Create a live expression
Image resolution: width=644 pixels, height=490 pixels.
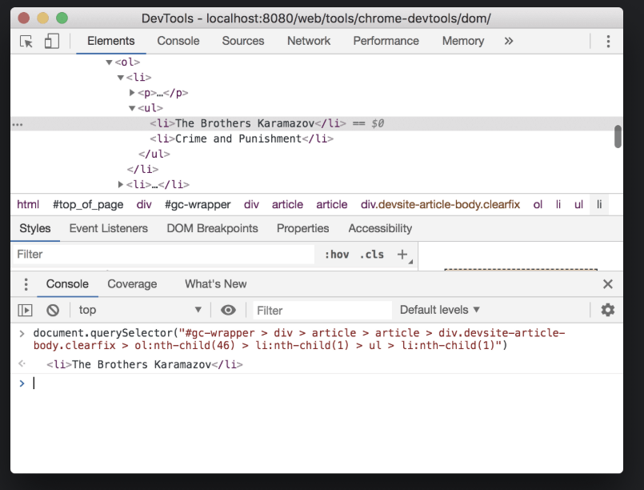click(228, 310)
